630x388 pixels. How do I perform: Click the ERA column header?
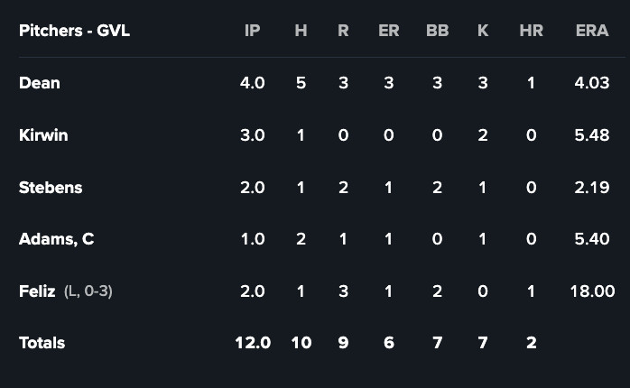click(592, 31)
